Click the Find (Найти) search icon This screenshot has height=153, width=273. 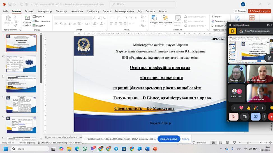click(x=213, y=17)
